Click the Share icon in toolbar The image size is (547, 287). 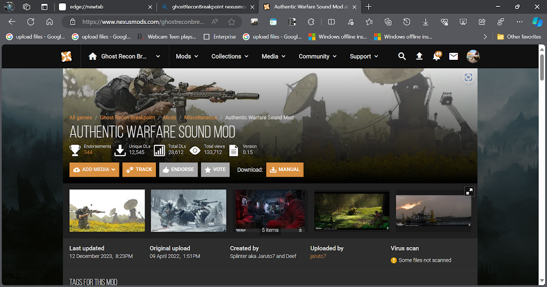pyautogui.click(x=482, y=22)
